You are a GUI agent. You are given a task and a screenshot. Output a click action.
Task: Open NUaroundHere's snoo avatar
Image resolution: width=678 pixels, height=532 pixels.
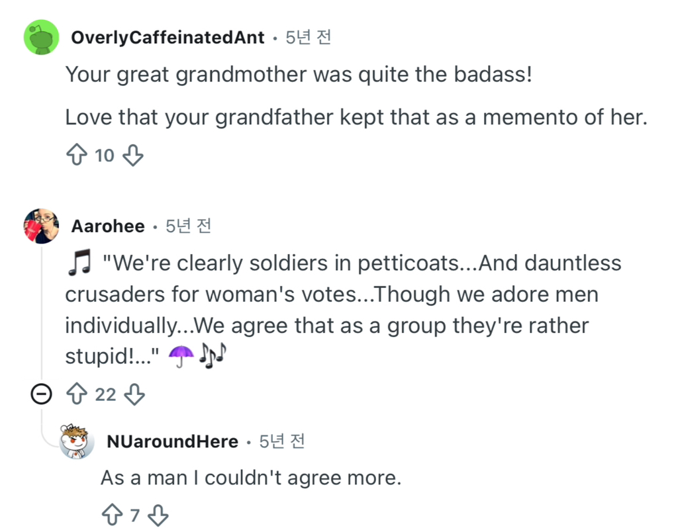coord(77,441)
